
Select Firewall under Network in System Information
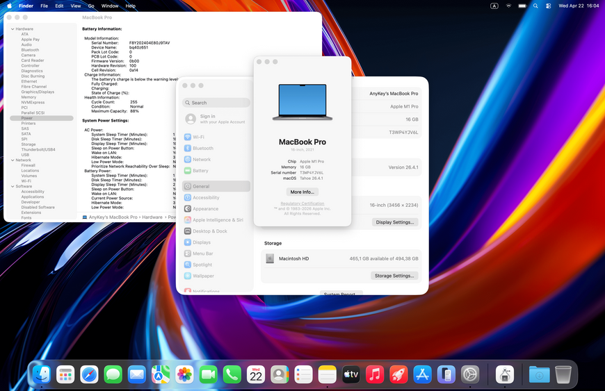(x=29, y=165)
